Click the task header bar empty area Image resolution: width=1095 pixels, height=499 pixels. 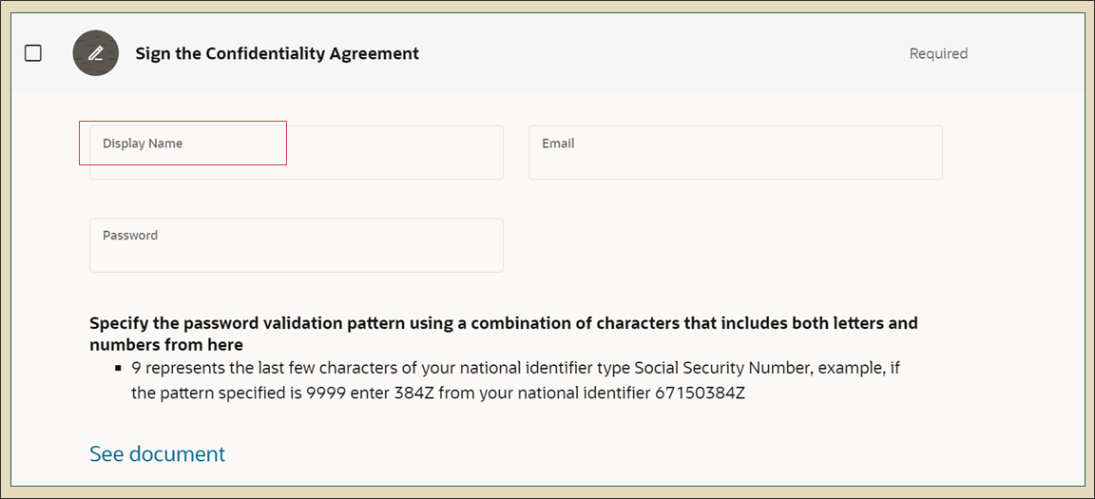pos(665,53)
